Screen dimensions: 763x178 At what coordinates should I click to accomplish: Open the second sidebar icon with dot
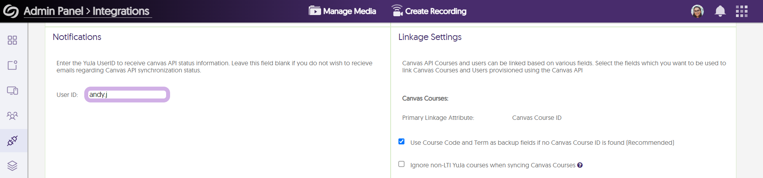click(12, 65)
